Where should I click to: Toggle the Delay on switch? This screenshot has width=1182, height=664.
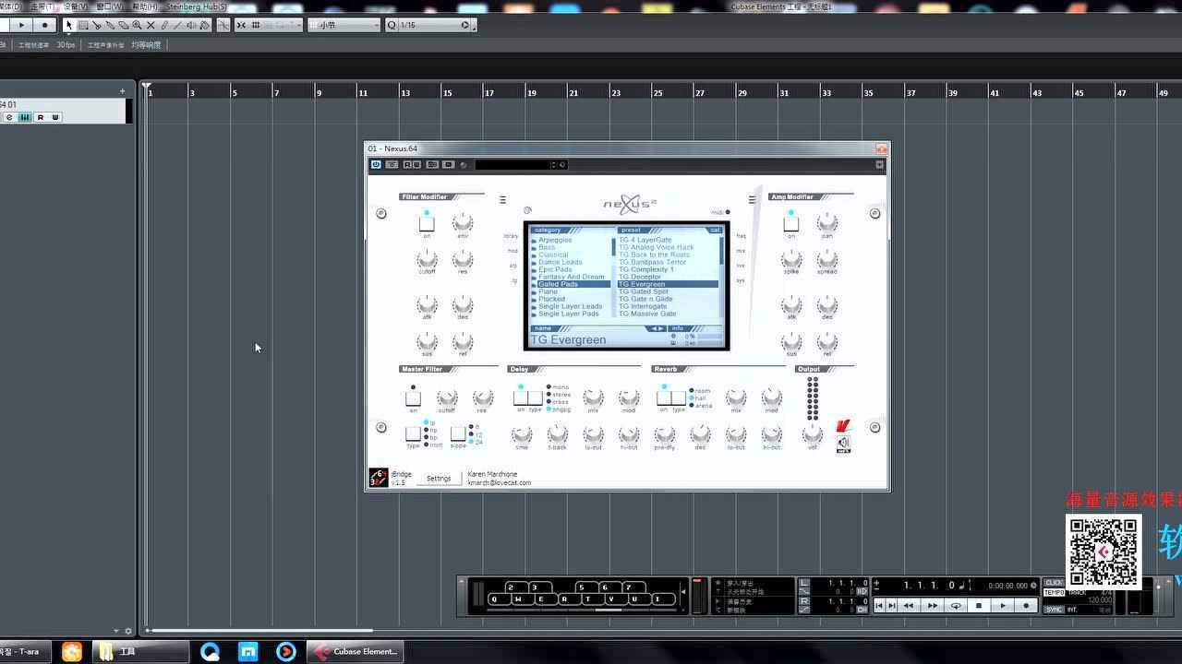(521, 398)
